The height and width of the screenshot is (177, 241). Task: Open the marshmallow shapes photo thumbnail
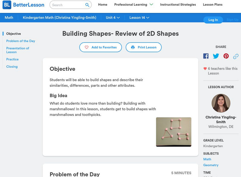(x=174, y=132)
